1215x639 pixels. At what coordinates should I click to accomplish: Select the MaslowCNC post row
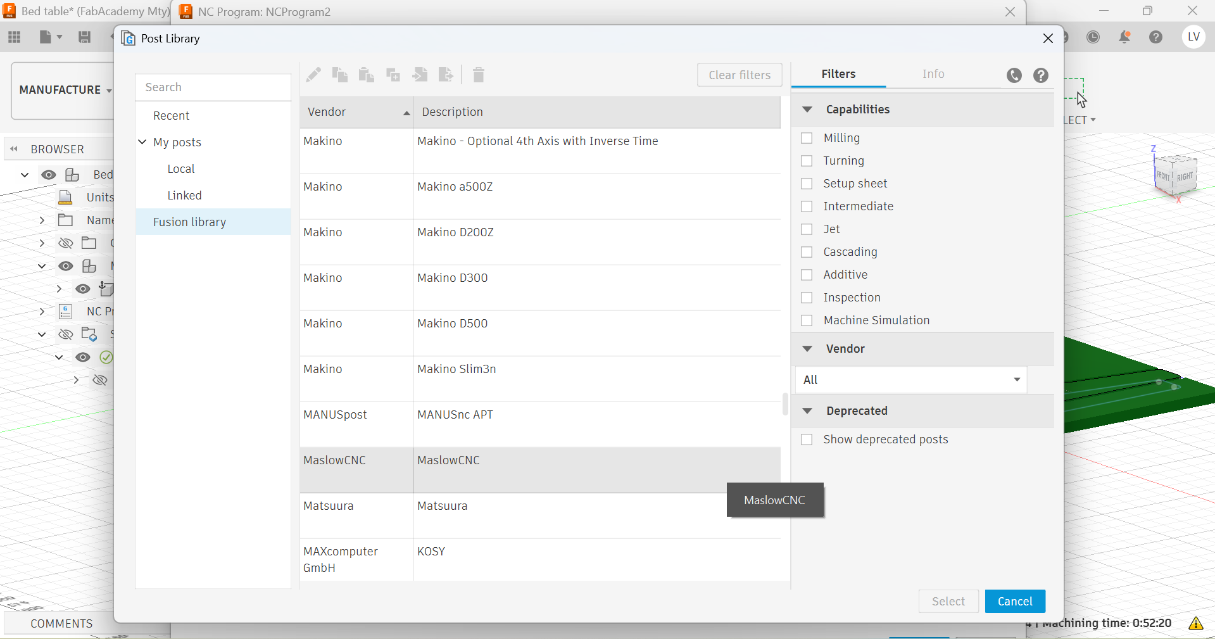point(540,470)
